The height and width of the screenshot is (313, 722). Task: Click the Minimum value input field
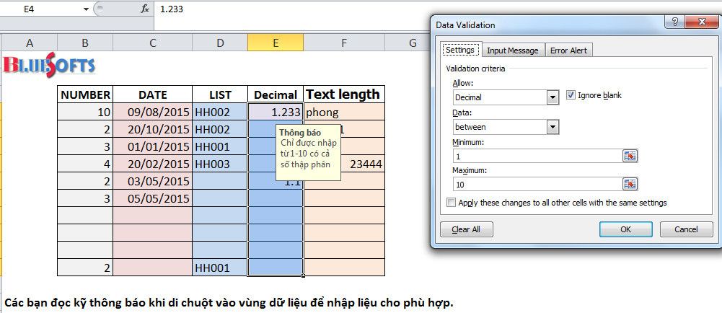(x=537, y=156)
